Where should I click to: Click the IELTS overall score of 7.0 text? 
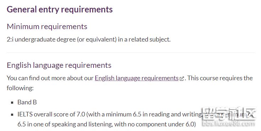tap(51, 114)
